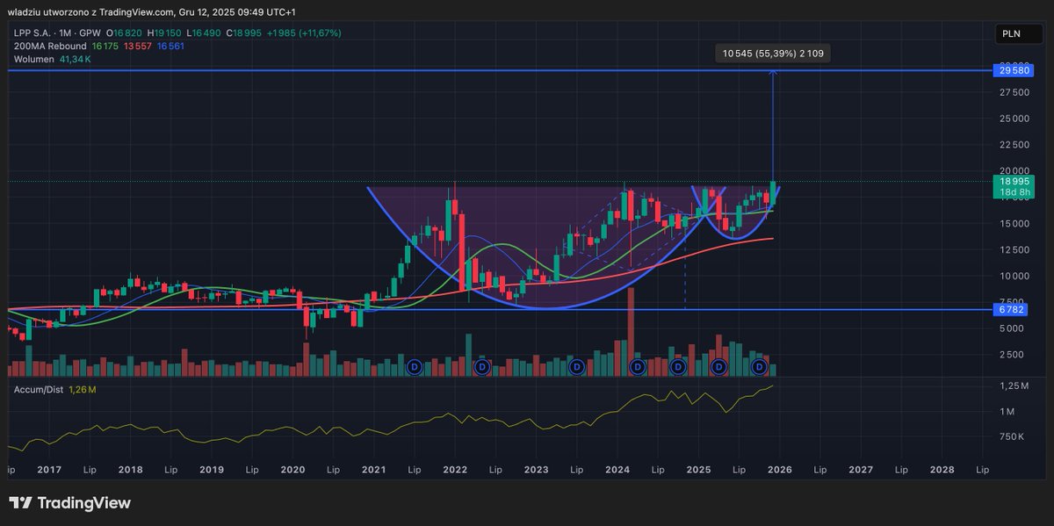Click the 10 545 (55,39%) measurement label

774,53
